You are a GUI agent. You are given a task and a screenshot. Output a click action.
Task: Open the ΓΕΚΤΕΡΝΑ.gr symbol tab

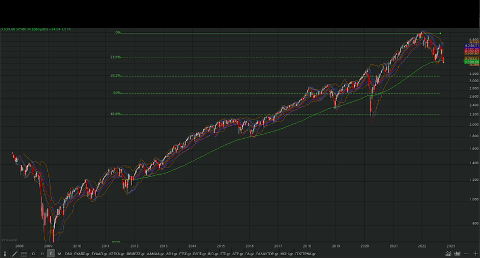point(305,254)
